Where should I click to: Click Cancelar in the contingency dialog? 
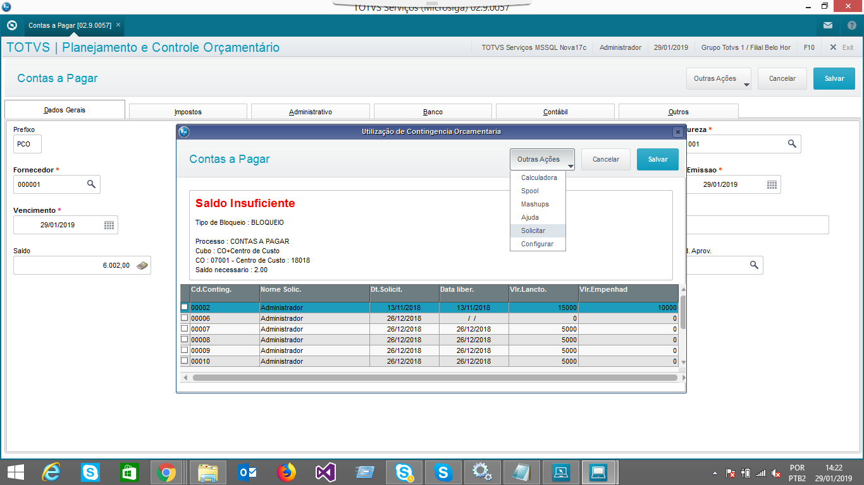(x=606, y=159)
